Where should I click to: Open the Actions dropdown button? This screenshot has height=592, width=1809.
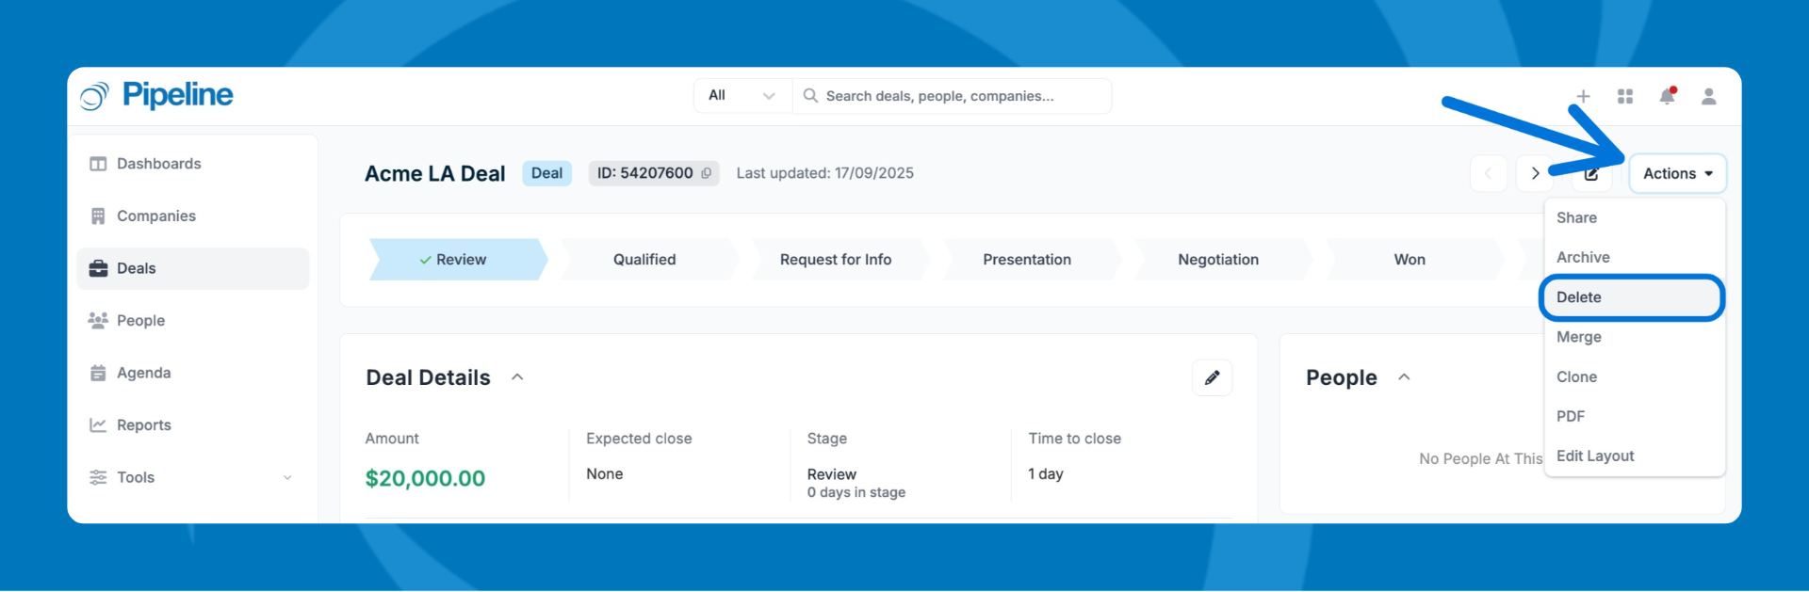[x=1677, y=173]
